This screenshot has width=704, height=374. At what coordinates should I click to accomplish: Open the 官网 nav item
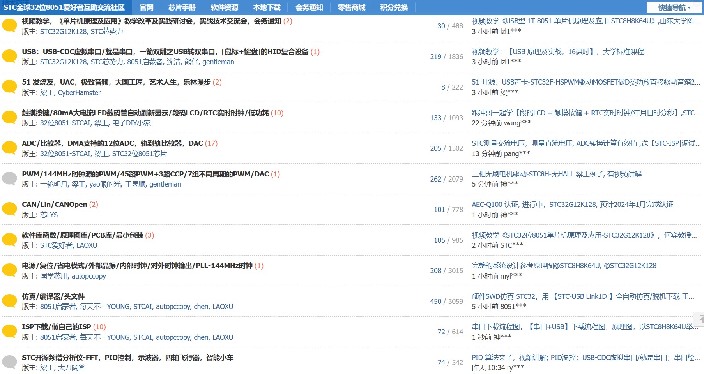(147, 7)
